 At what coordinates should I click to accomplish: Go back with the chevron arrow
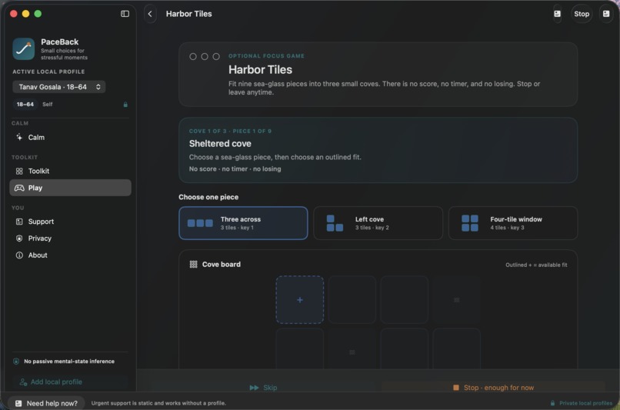point(150,14)
